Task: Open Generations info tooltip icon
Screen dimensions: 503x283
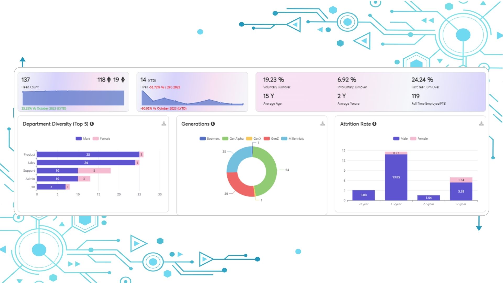Action: (213, 124)
